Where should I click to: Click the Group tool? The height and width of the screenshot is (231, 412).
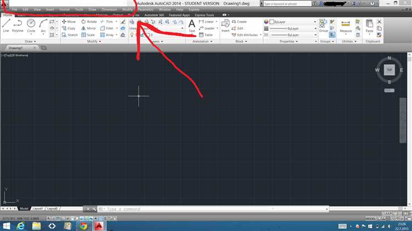click(323, 26)
